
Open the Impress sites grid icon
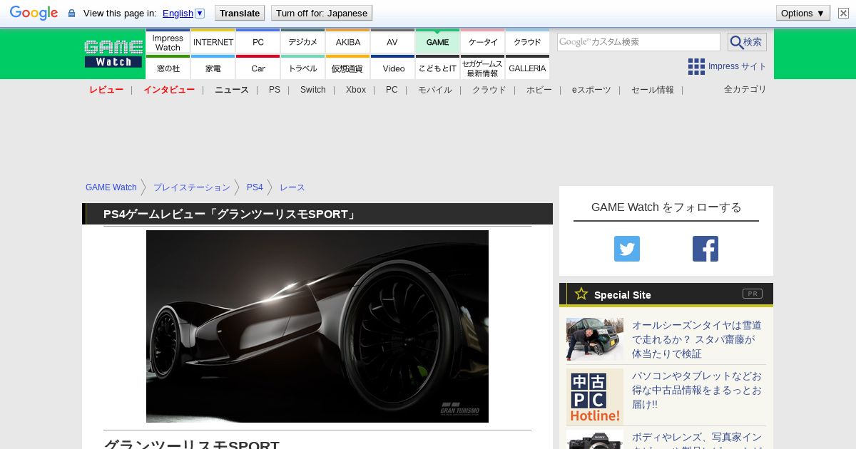696,67
